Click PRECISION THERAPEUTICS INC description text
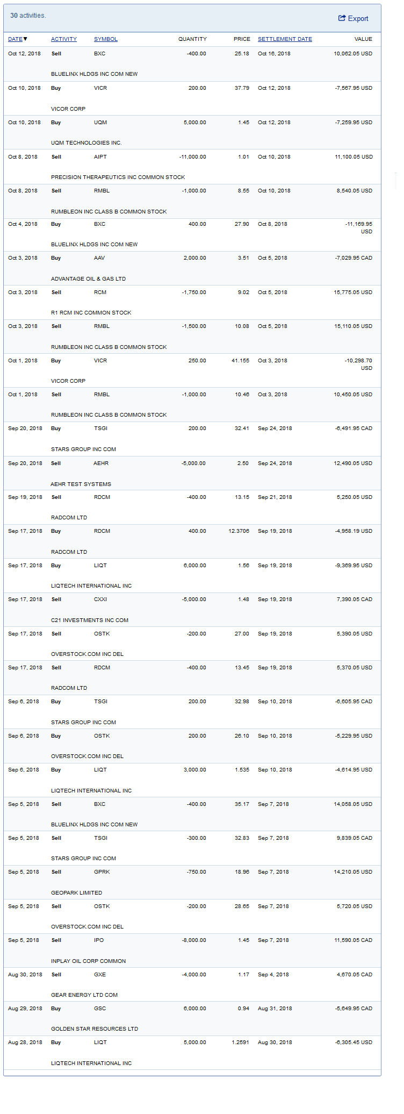 coord(118,177)
